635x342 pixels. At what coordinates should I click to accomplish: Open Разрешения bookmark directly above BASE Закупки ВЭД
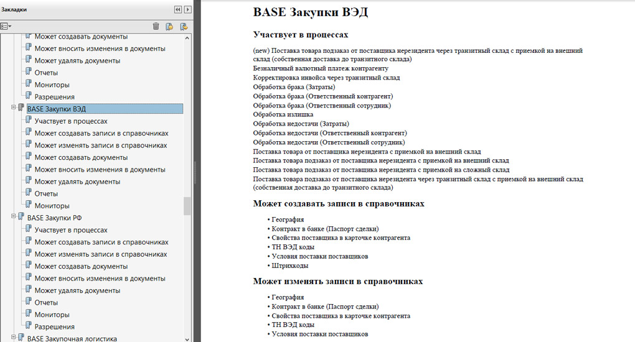[54, 97]
